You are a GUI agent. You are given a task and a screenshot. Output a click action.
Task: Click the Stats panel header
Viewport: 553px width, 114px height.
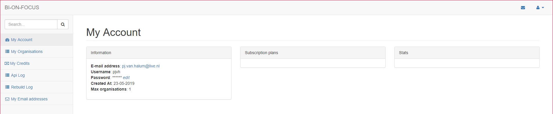point(467,53)
